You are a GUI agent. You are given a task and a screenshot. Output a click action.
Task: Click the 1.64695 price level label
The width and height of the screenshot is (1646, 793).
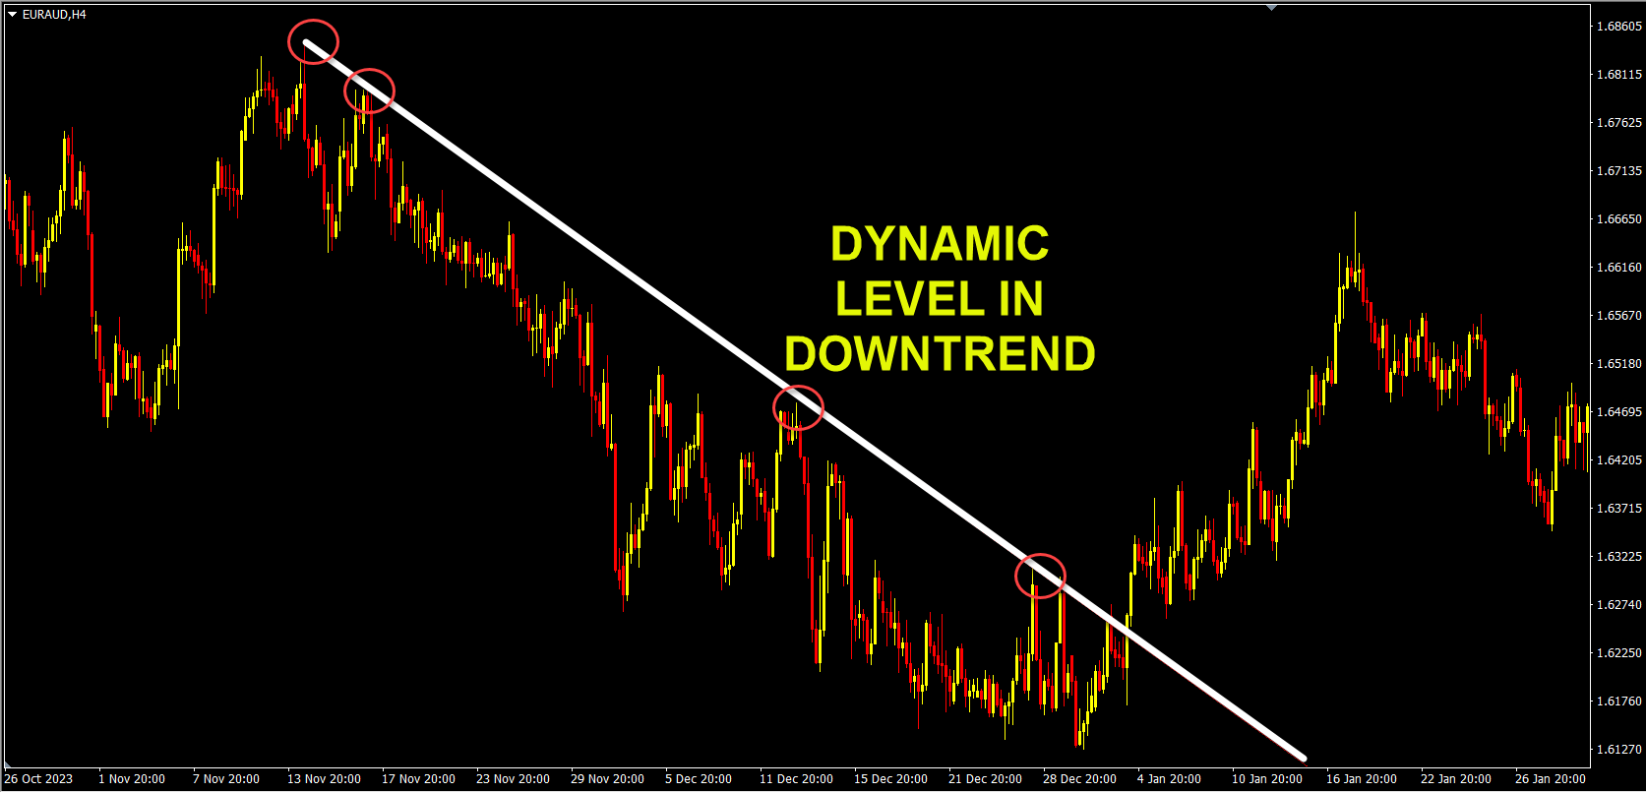pos(1618,412)
